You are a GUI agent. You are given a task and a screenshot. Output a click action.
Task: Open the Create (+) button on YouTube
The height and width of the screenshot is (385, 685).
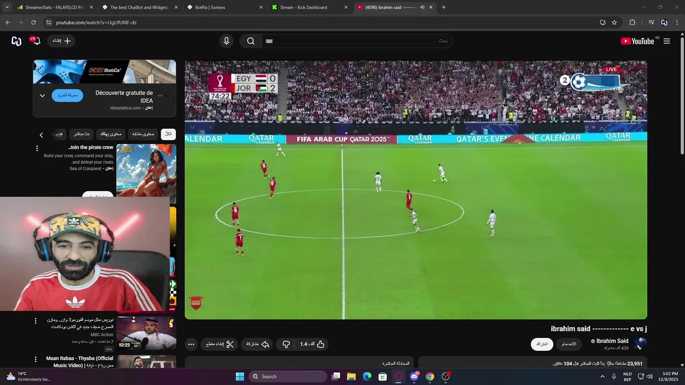click(61, 41)
